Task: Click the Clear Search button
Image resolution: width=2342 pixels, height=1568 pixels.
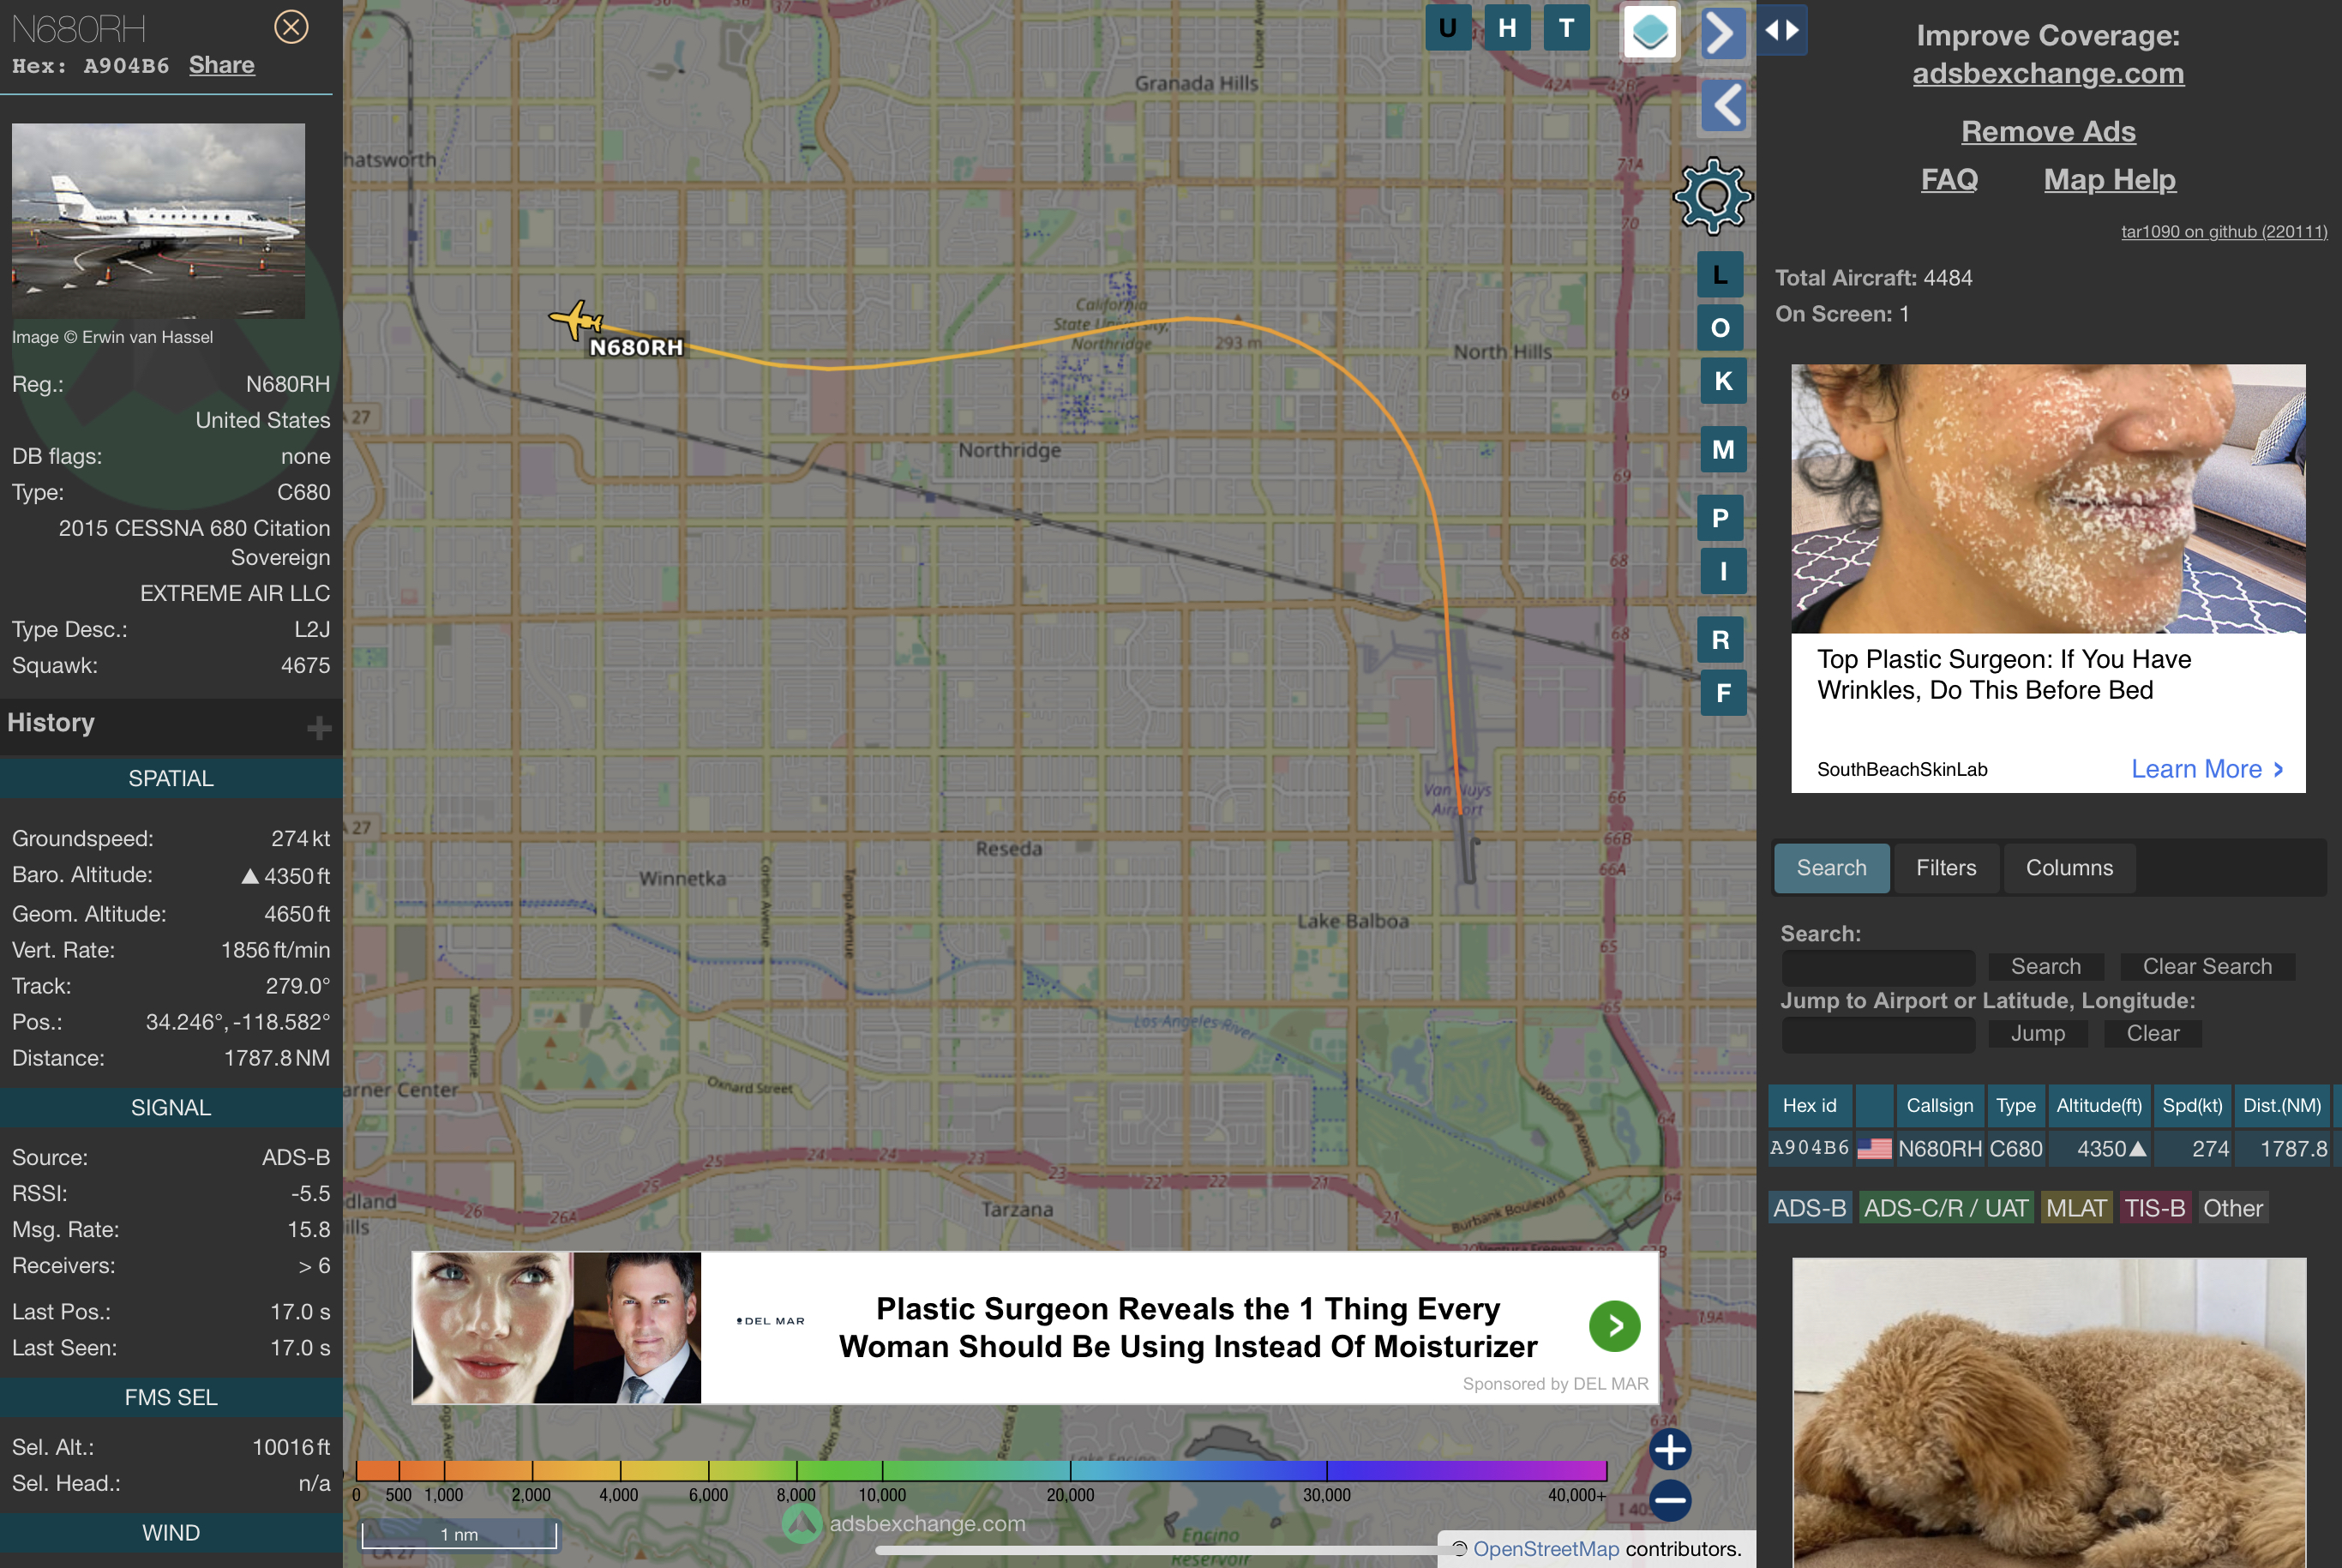Action: [2207, 967]
